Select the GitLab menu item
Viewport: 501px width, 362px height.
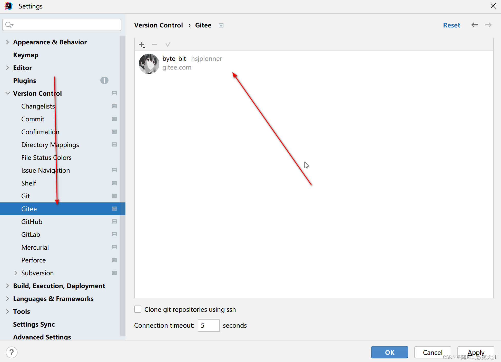(x=31, y=234)
